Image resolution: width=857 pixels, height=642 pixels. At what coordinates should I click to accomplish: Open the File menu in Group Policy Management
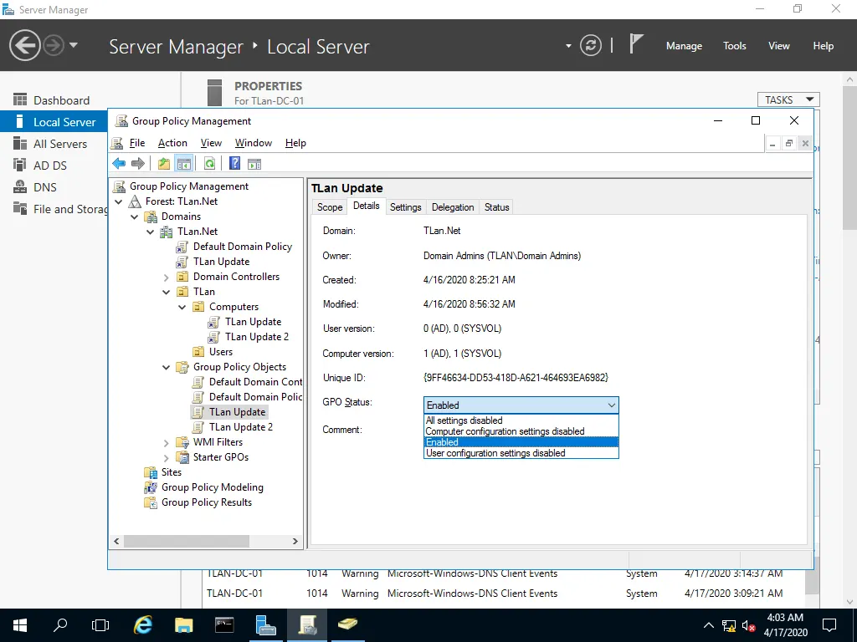tap(137, 143)
